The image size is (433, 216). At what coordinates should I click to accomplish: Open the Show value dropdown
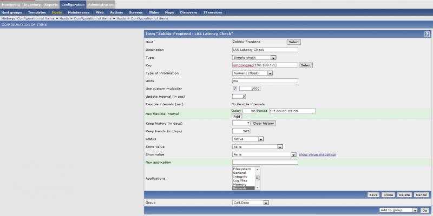(264, 154)
